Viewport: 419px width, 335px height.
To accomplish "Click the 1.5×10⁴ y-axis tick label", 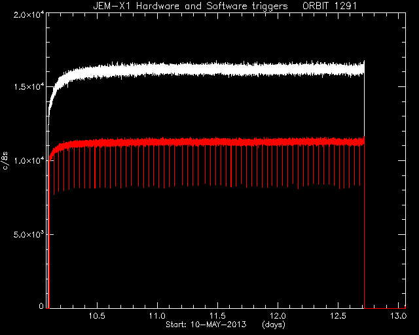I will (x=29, y=87).
